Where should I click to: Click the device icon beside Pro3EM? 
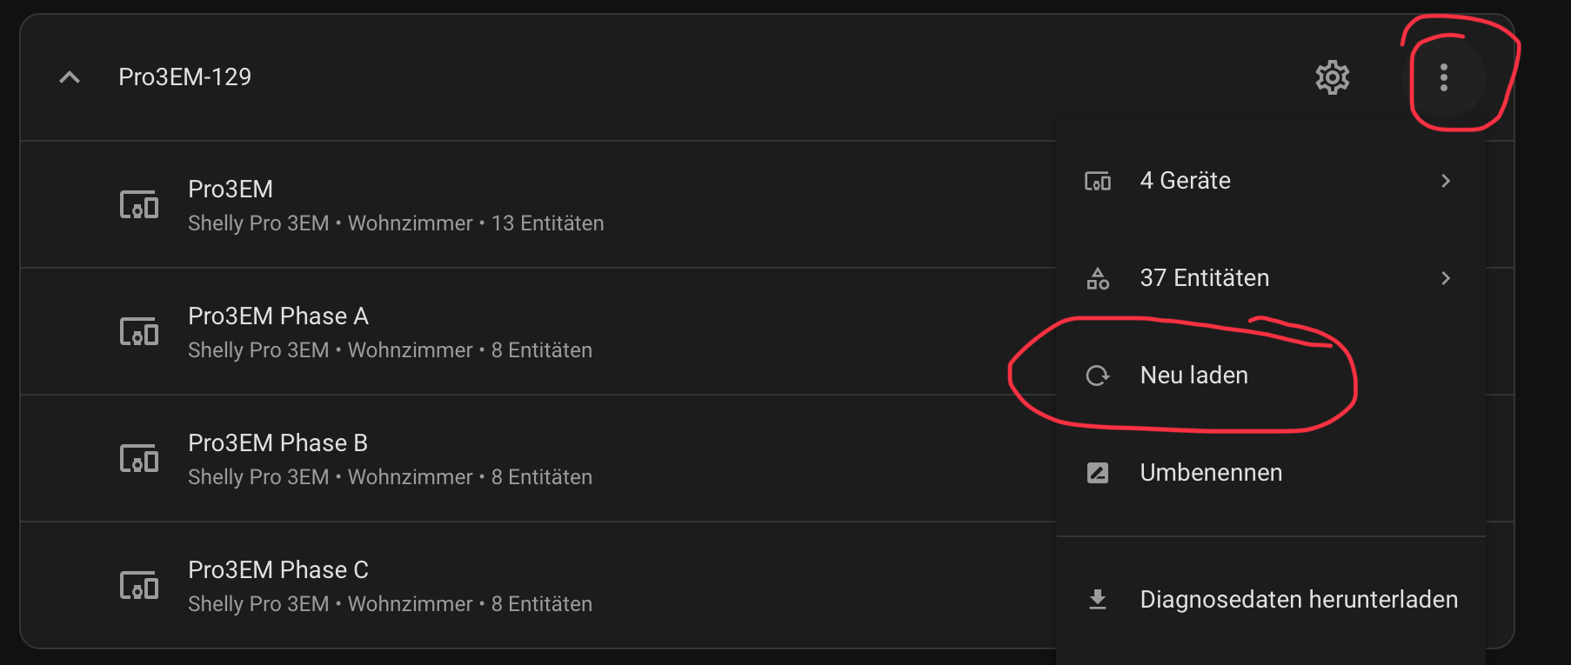139,204
